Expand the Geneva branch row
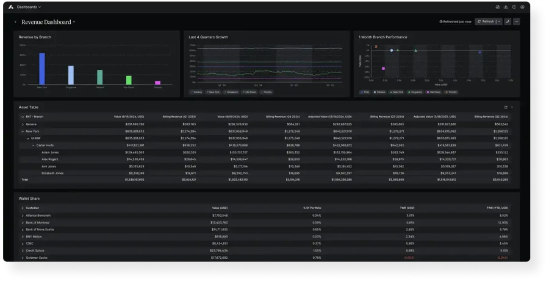 [x=23, y=124]
